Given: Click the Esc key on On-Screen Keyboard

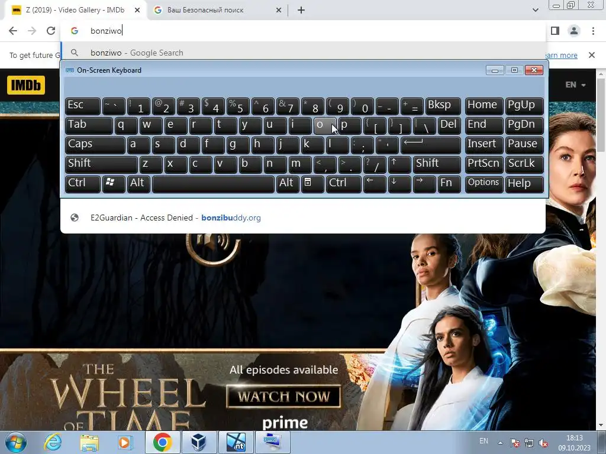Looking at the screenshot, I should tap(83, 106).
